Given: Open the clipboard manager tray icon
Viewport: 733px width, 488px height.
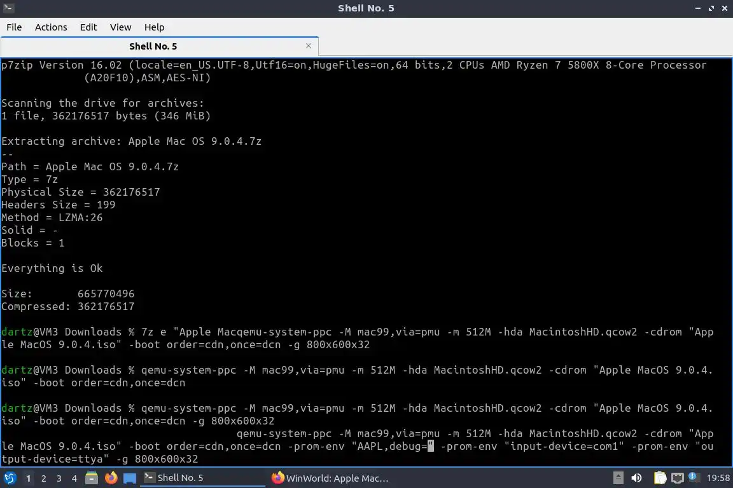Looking at the screenshot, I should point(660,478).
